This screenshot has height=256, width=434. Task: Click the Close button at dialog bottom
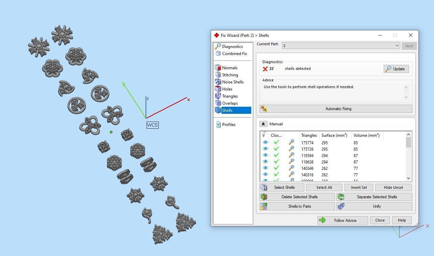pos(380,220)
